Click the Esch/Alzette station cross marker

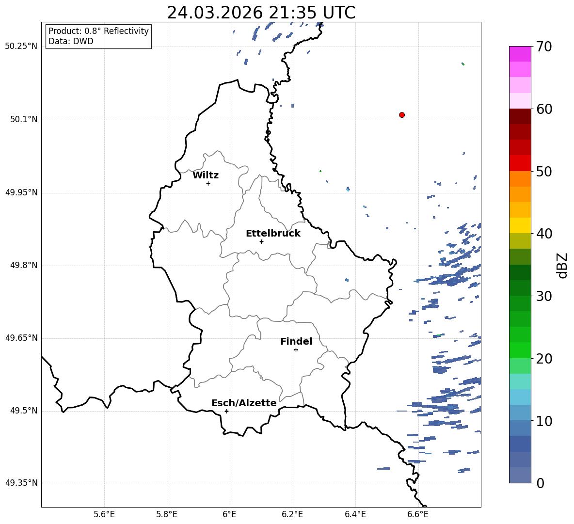(226, 411)
